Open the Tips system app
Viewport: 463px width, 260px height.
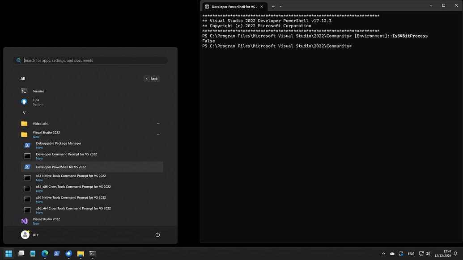click(92, 102)
